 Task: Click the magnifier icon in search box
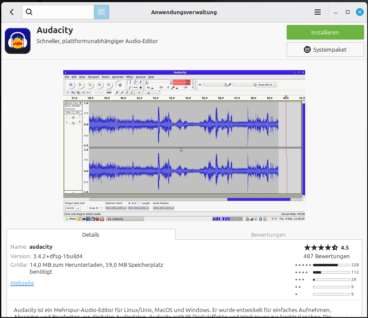[29, 12]
